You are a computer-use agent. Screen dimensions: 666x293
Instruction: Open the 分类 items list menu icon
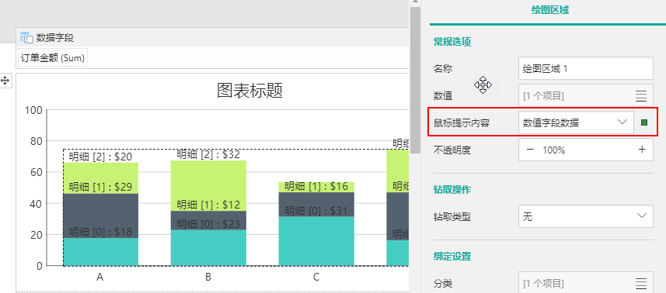click(x=641, y=283)
